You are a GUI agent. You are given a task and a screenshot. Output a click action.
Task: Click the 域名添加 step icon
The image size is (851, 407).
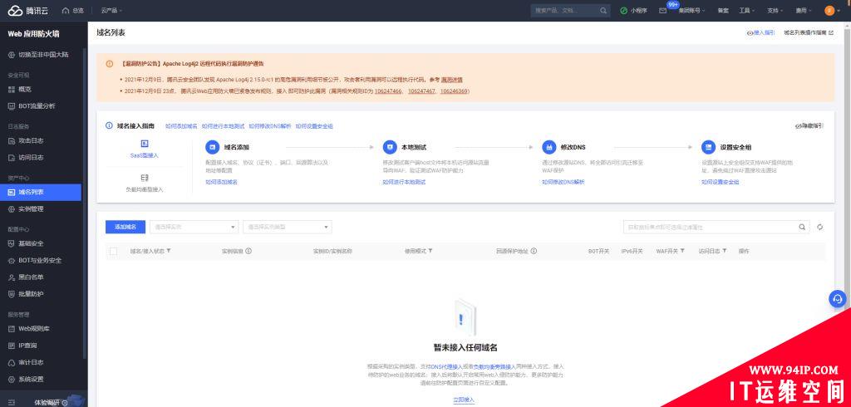coord(213,147)
